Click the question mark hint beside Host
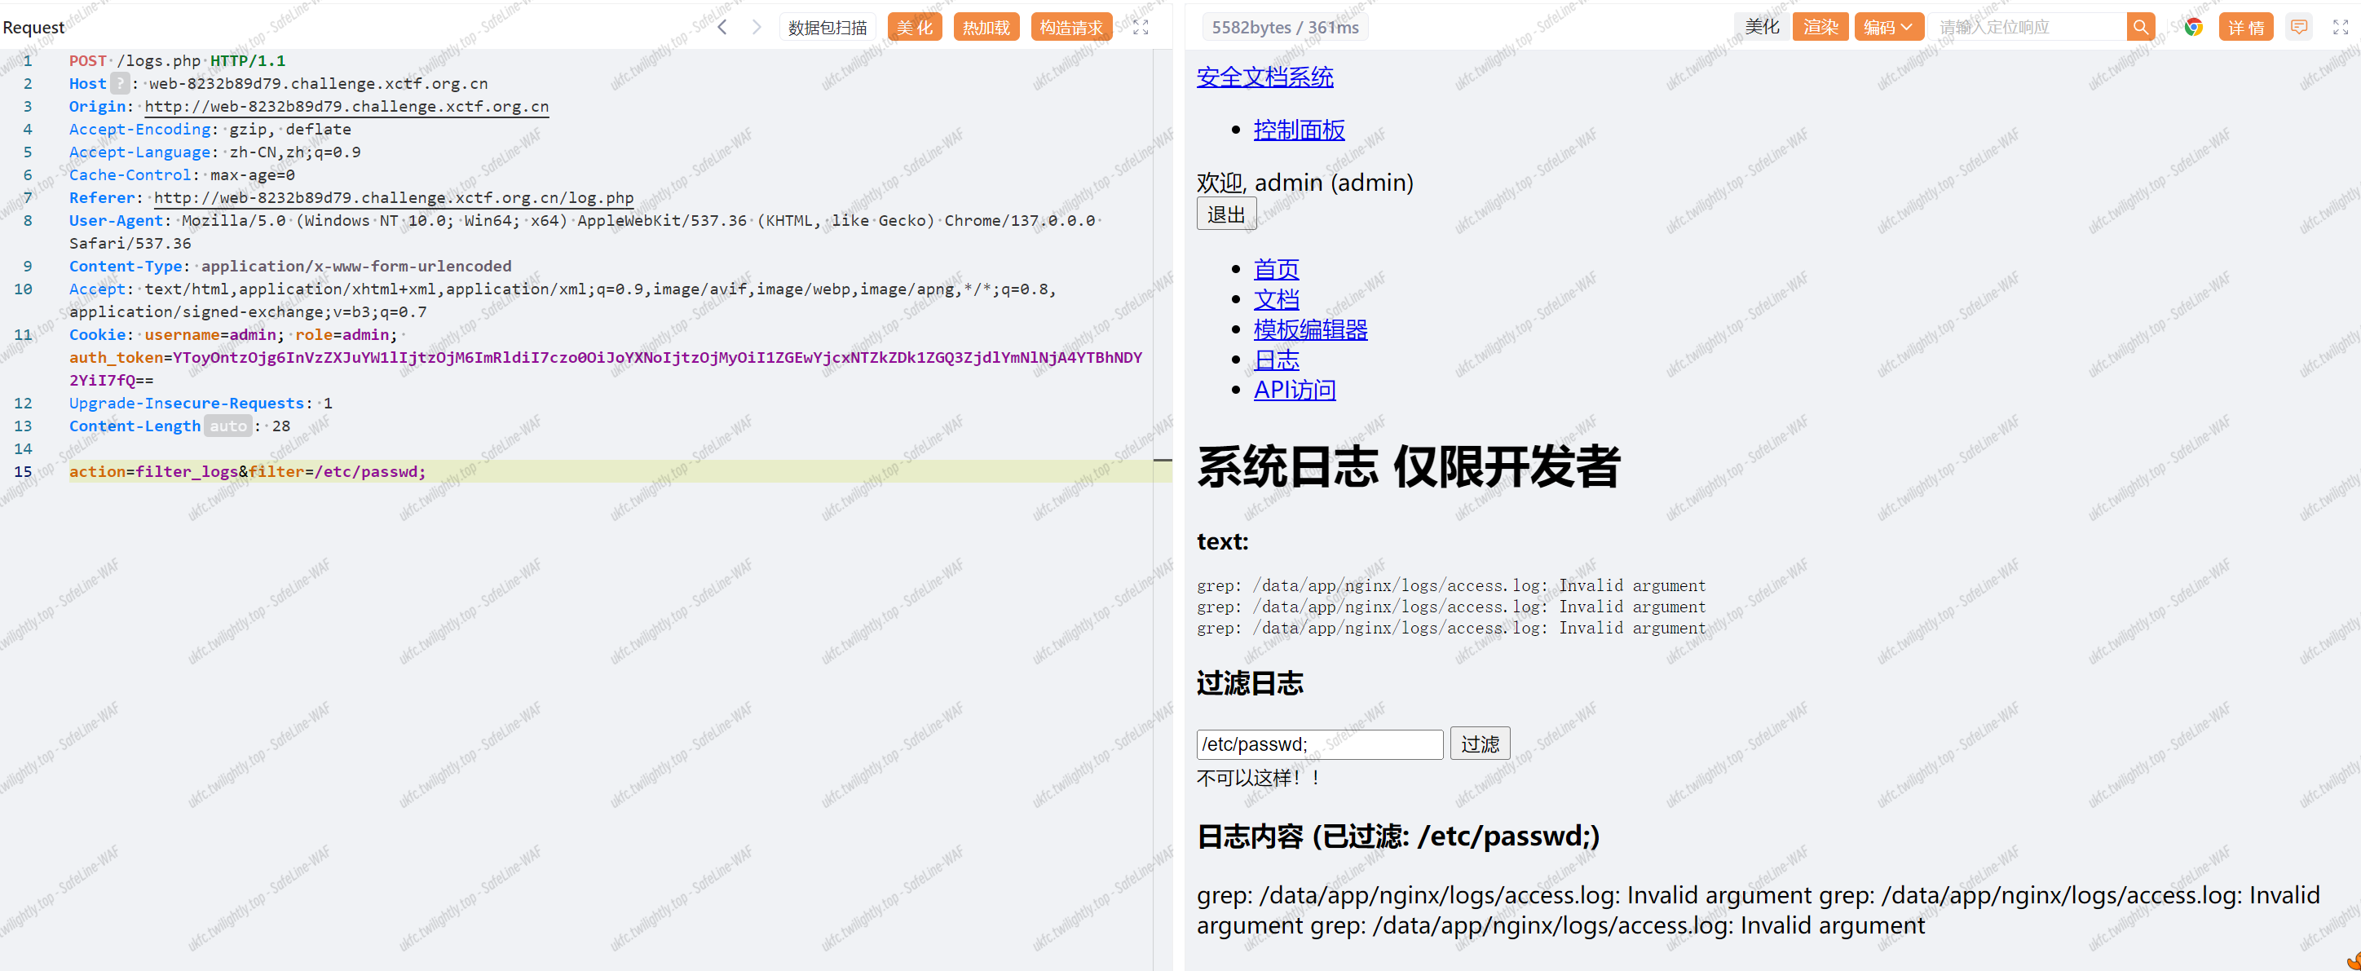2361x971 pixels. click(x=120, y=83)
